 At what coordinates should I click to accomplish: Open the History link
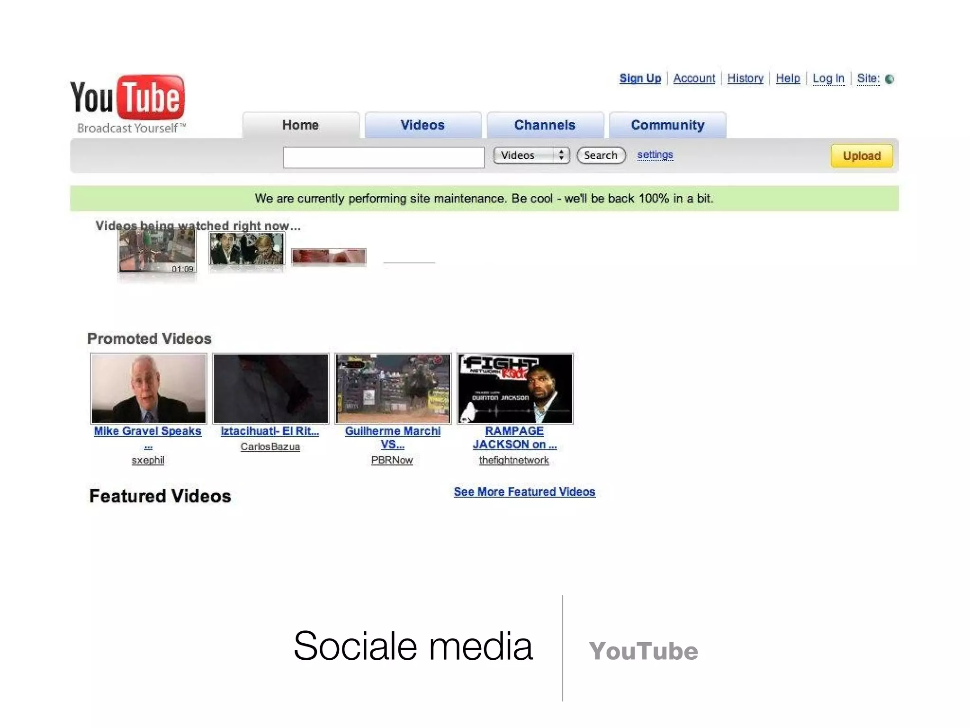[x=745, y=78]
